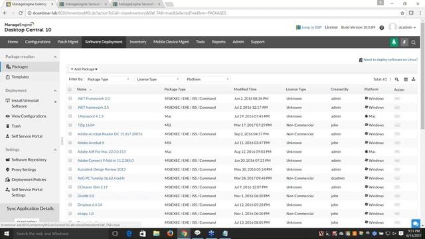The height and width of the screenshot is (239, 425).
Task: Open the License Type filter dropdown
Action: 158,79
